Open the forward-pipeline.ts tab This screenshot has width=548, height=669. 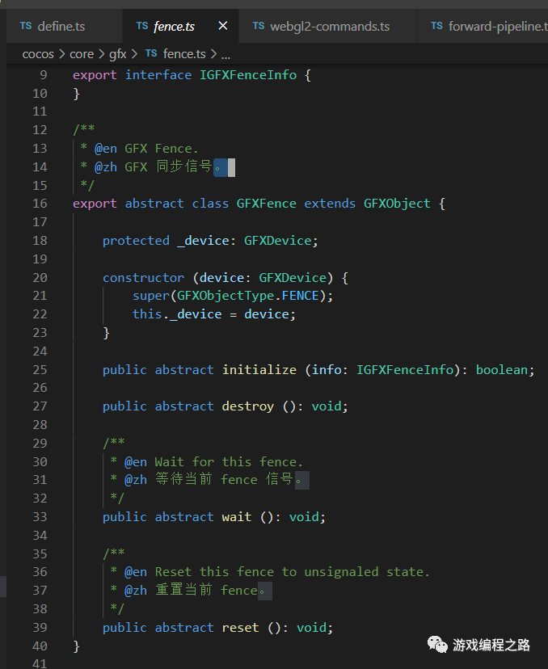point(483,27)
